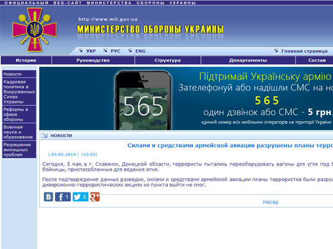The image size is (333, 249).
Task: Open Военная наука и образование section
Action: [17, 133]
